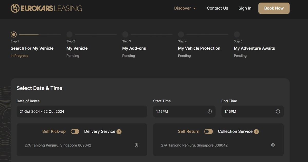Toggle Self Return to Collection Service
The image size is (308, 162).
click(x=208, y=132)
